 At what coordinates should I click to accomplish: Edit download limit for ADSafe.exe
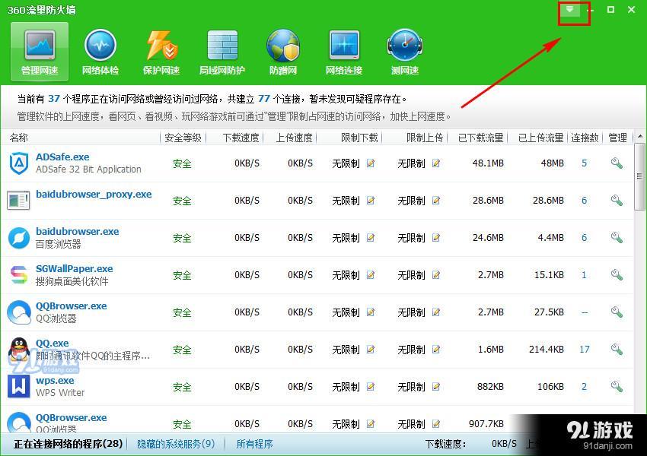(x=371, y=163)
